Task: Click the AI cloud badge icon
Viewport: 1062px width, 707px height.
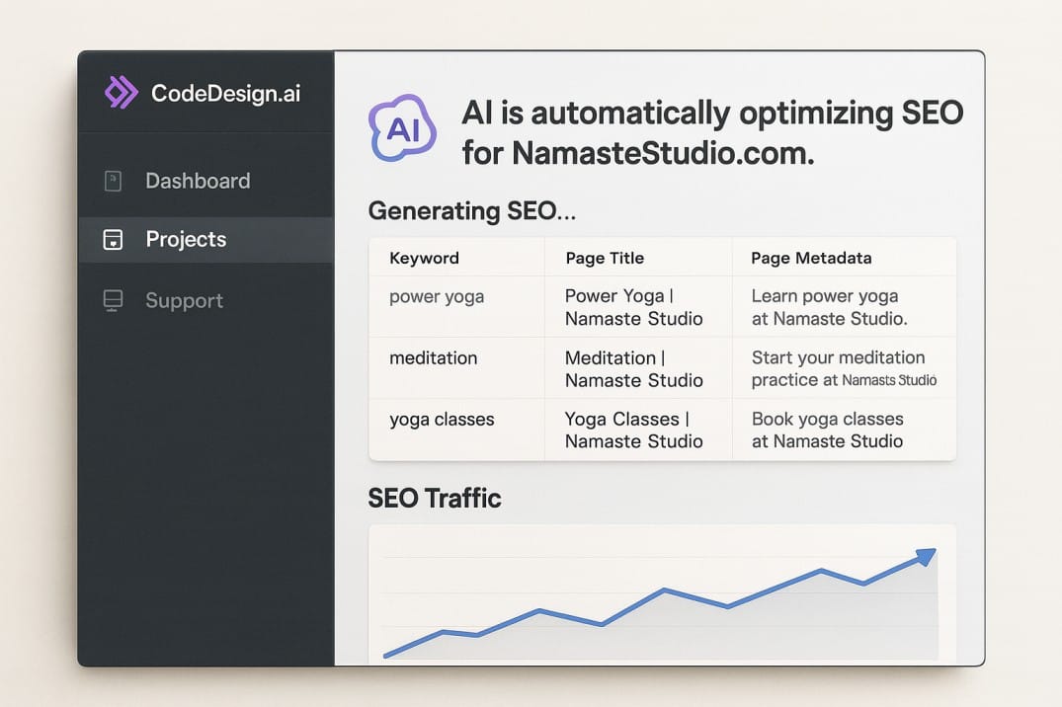Action: click(402, 128)
